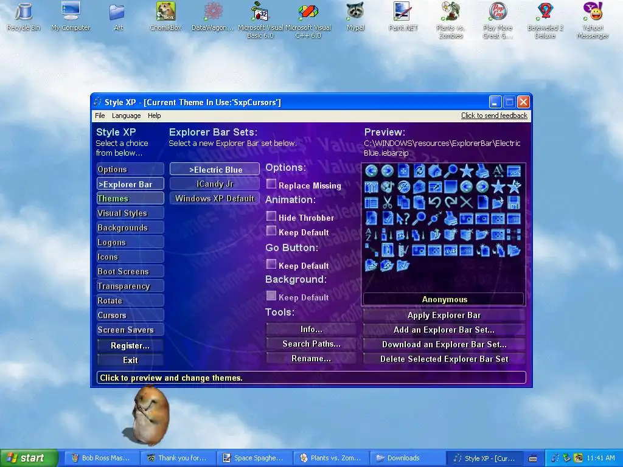Click Download an Explorer Bar Set...
Screen dimensions: 623x467
pos(444,344)
